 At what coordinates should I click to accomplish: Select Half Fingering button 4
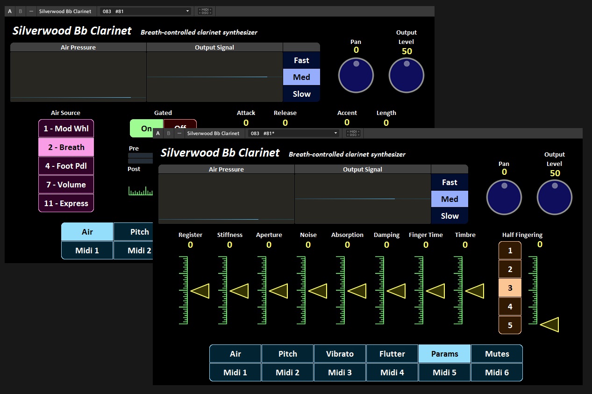(510, 307)
